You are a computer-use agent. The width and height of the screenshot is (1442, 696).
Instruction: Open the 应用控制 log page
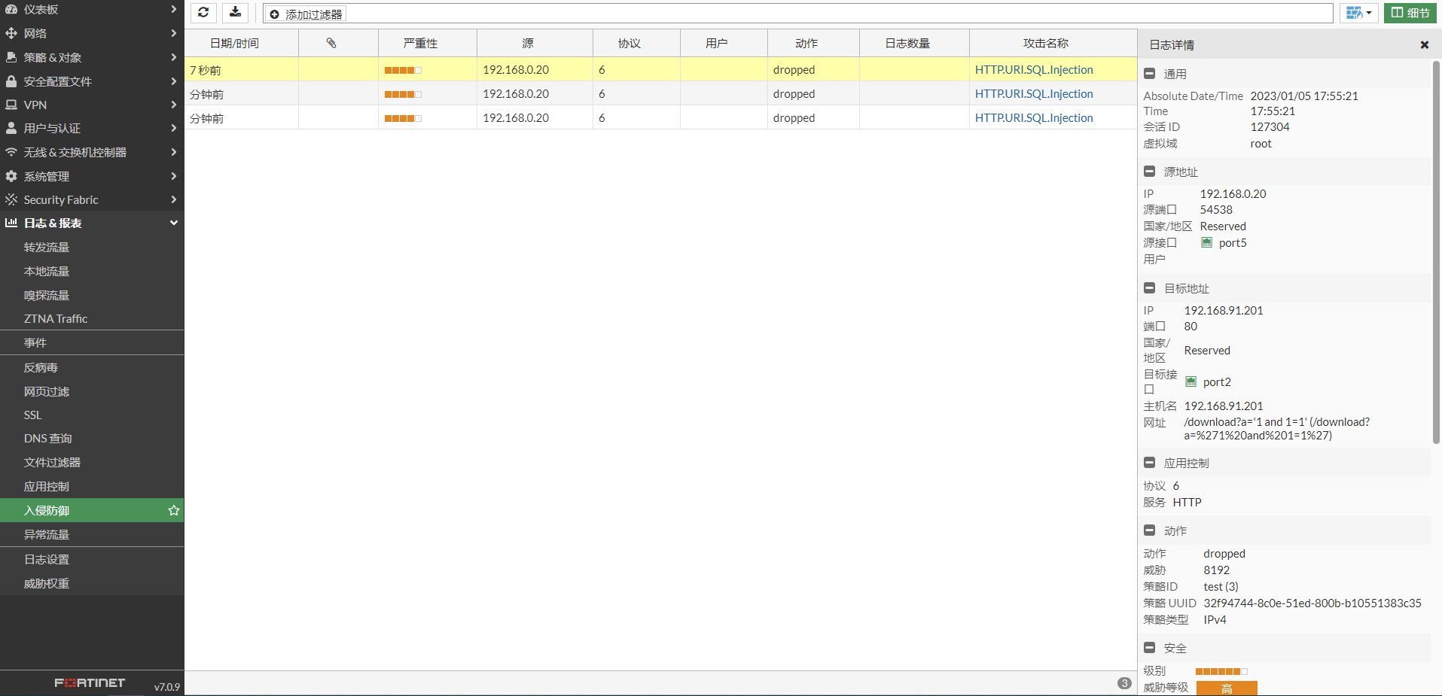pos(47,486)
